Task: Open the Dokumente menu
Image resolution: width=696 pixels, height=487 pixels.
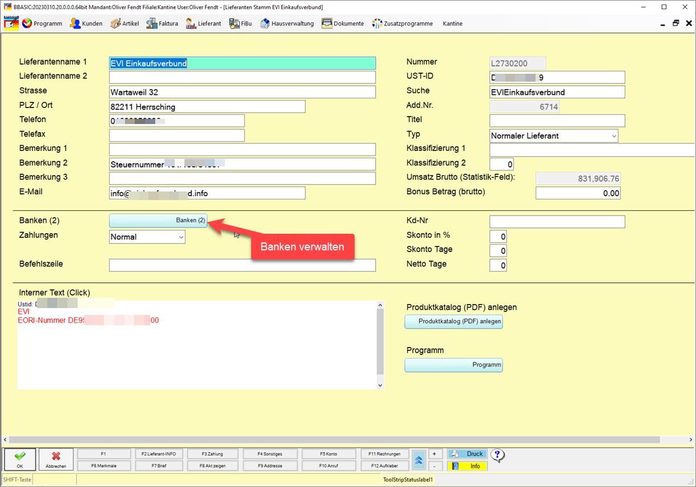Action: click(x=343, y=23)
